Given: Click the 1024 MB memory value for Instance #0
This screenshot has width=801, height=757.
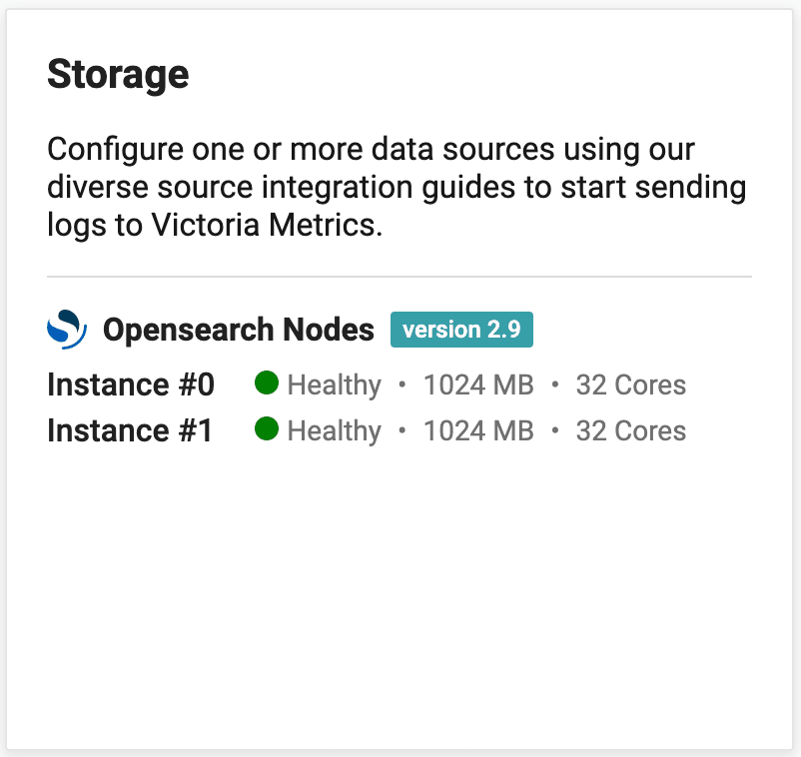Looking at the screenshot, I should (x=477, y=383).
